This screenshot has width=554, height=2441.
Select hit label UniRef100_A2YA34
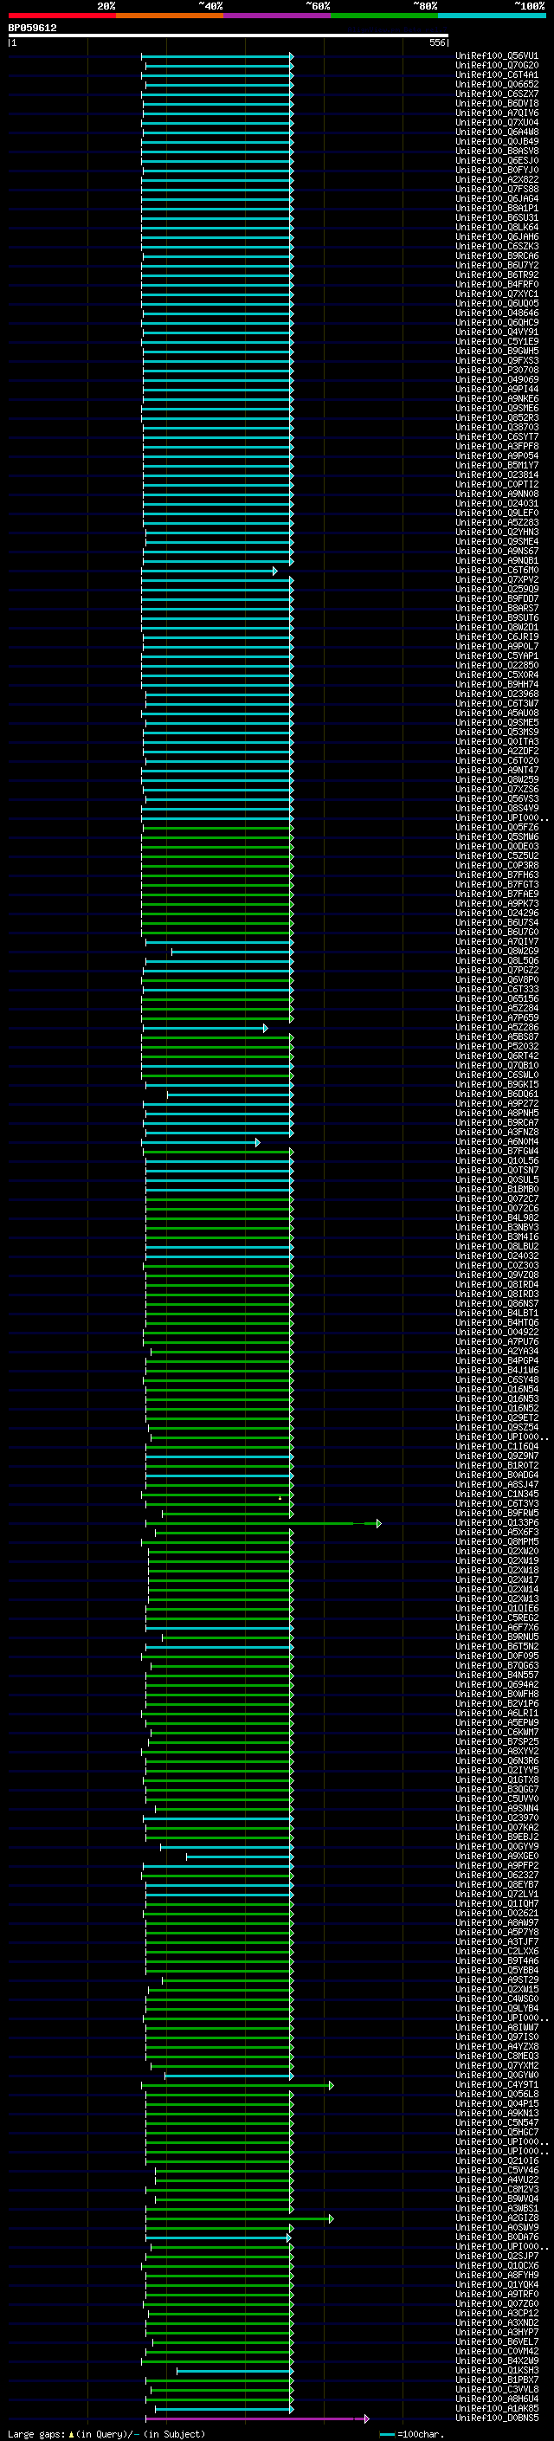tap(497, 1352)
